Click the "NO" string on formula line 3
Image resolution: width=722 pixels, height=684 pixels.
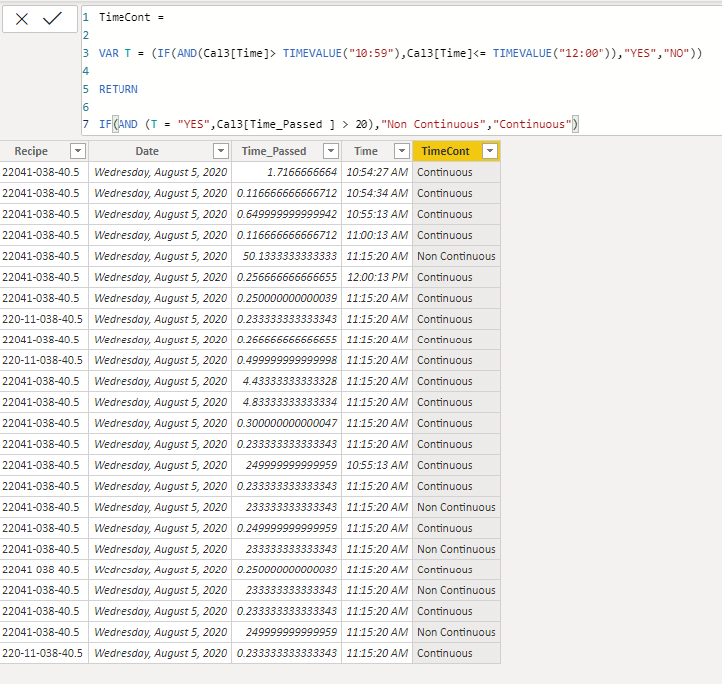[x=676, y=53]
